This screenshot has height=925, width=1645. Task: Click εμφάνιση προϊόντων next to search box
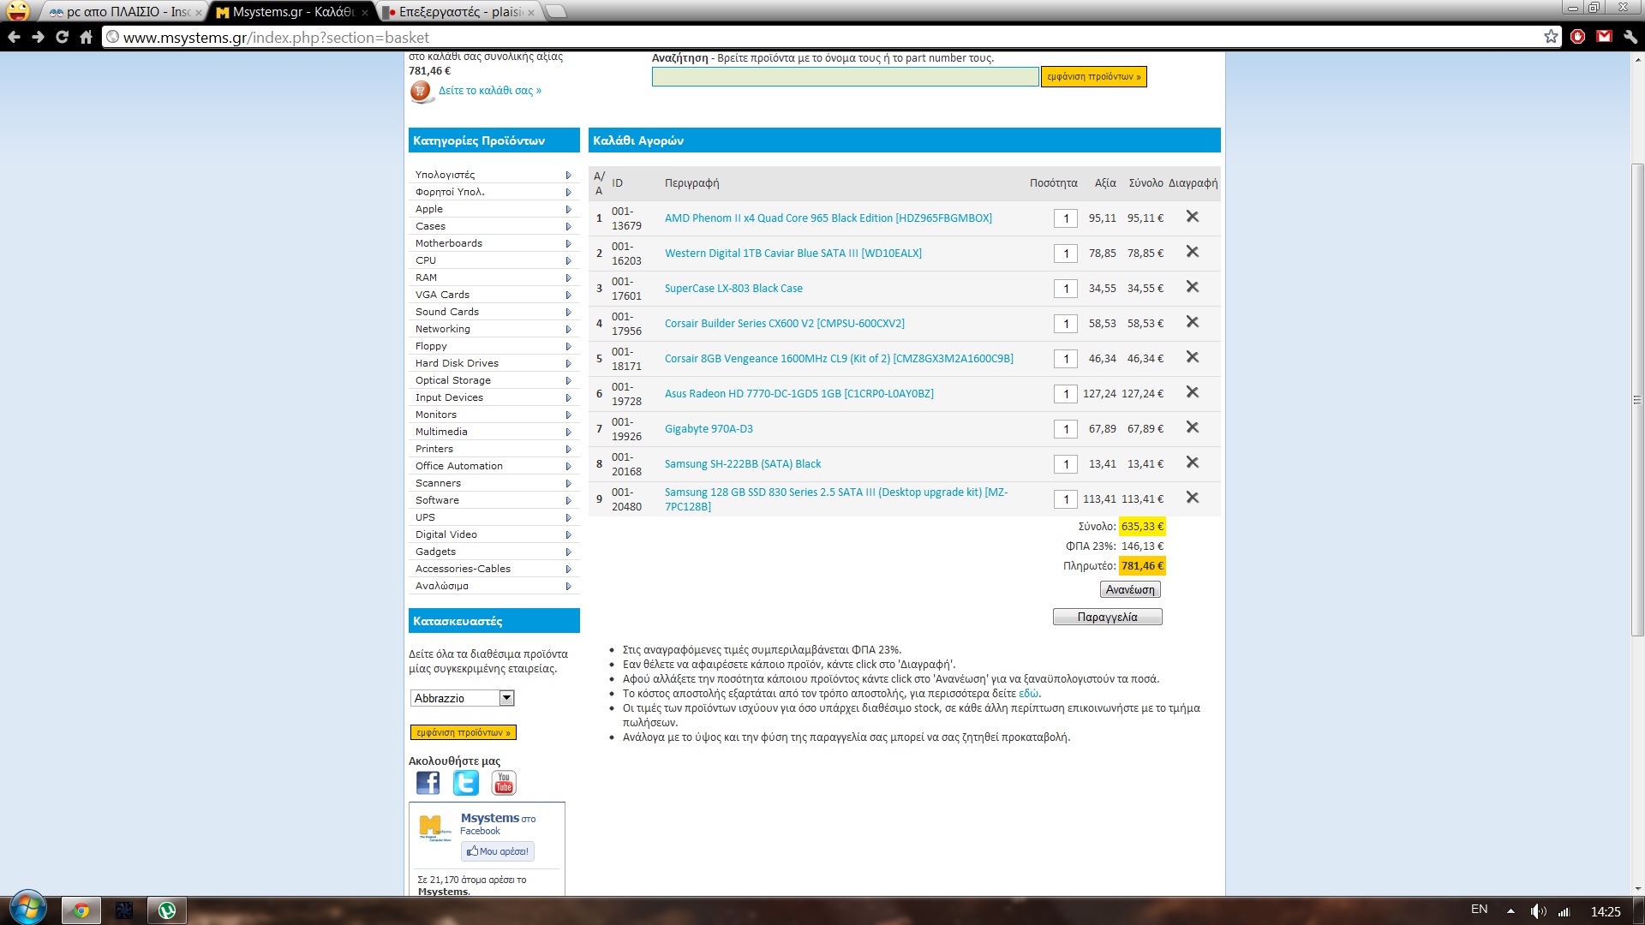1093,76
